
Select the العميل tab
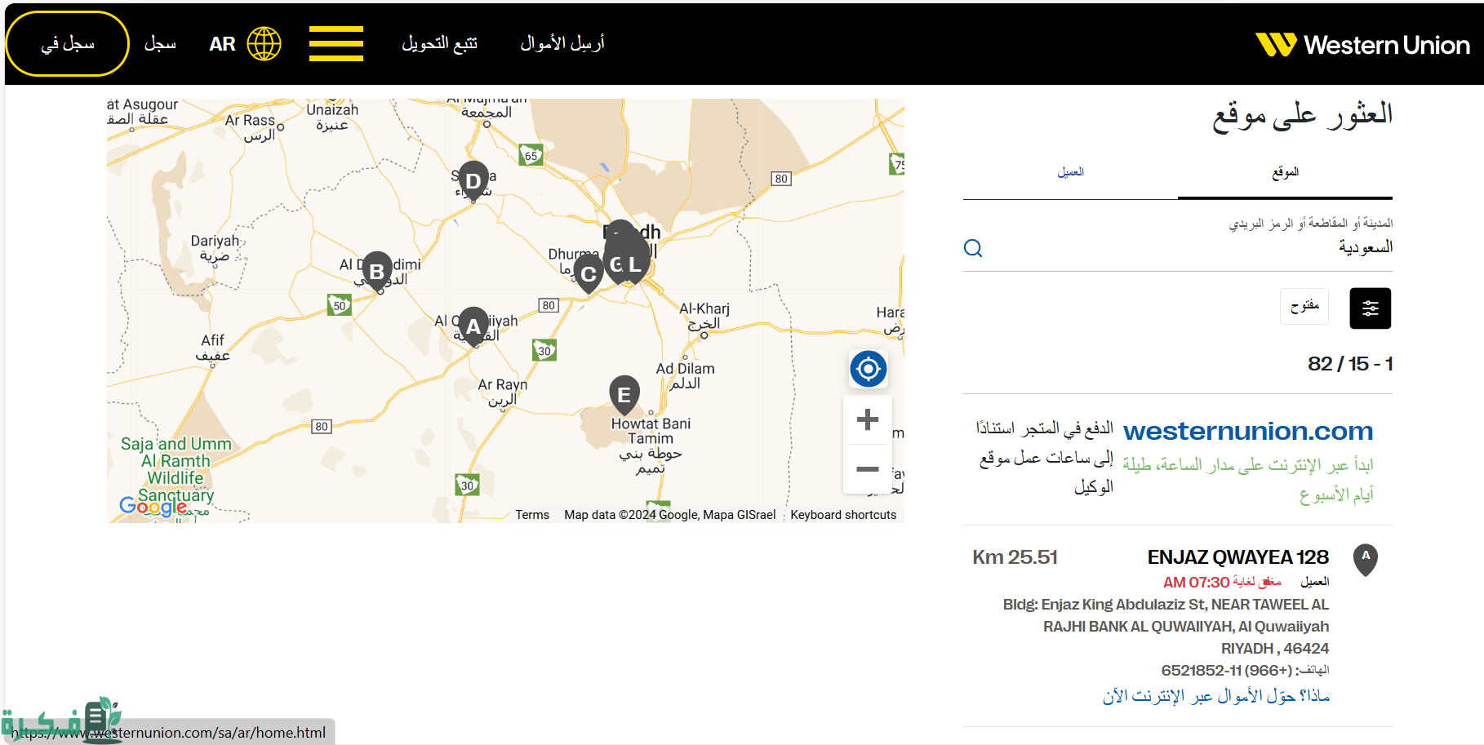pyautogui.click(x=1070, y=172)
